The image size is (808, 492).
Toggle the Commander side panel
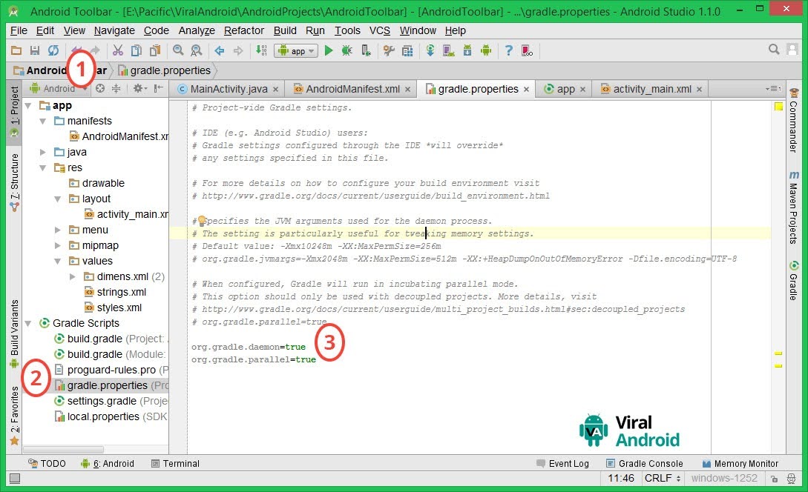click(794, 121)
